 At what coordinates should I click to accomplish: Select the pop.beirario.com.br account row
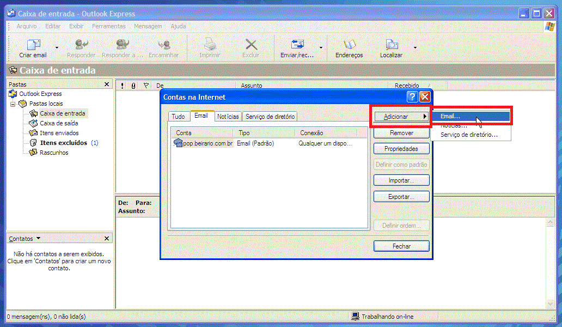tap(270, 143)
